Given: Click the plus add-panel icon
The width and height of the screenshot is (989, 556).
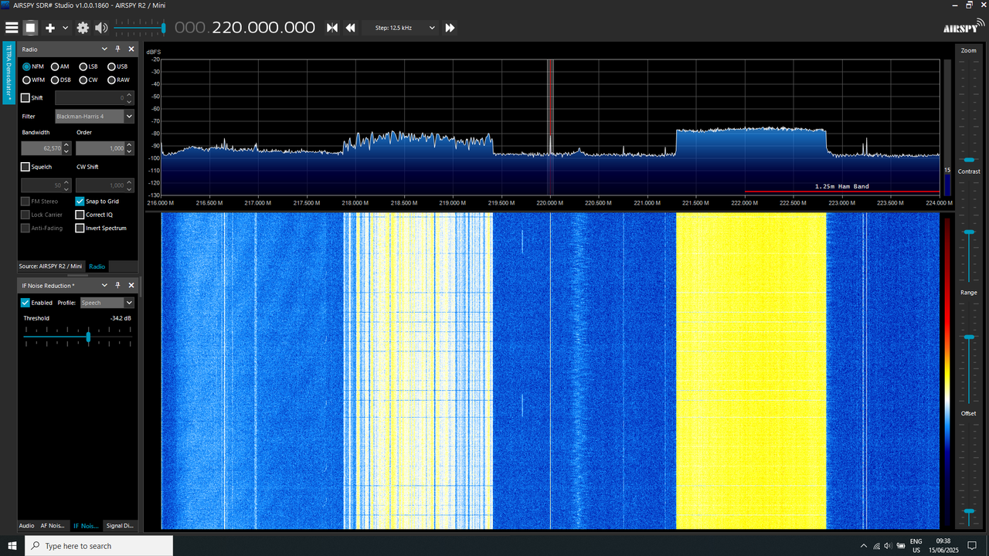Looking at the screenshot, I should (50, 28).
